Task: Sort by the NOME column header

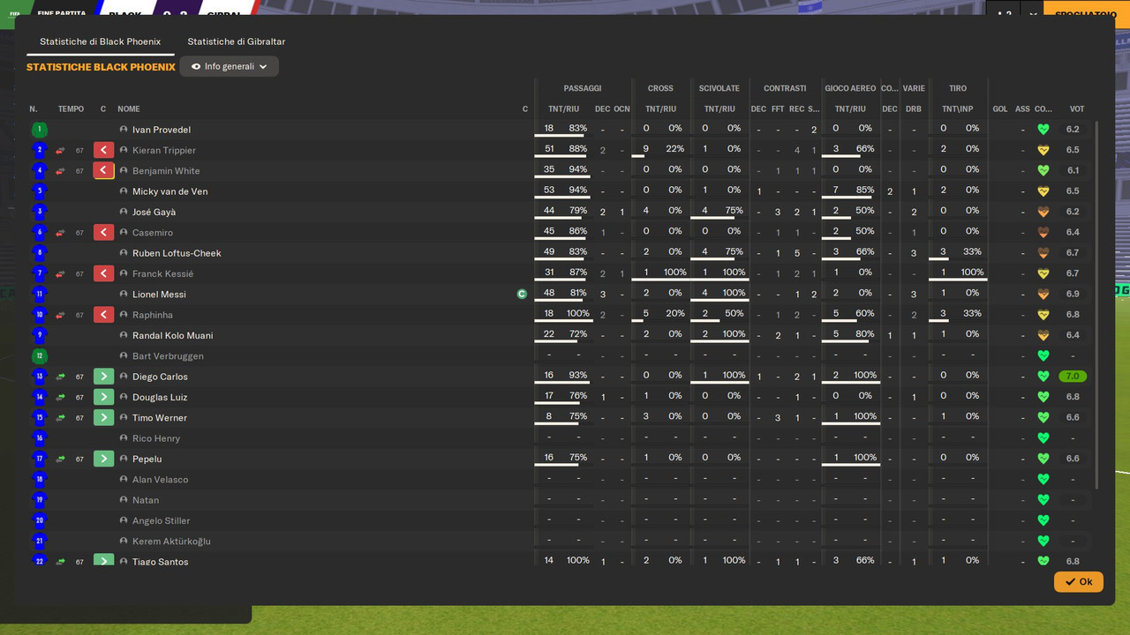Action: pyautogui.click(x=129, y=109)
